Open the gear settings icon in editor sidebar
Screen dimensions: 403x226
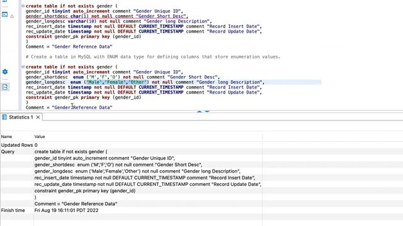(5, 72)
